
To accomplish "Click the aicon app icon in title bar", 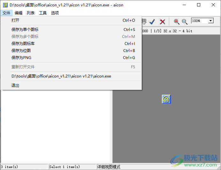I will pos(5,5).
